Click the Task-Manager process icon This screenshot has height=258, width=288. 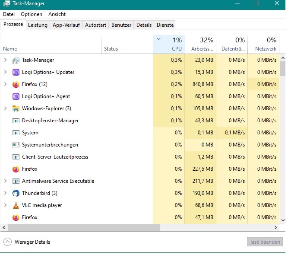(16, 60)
